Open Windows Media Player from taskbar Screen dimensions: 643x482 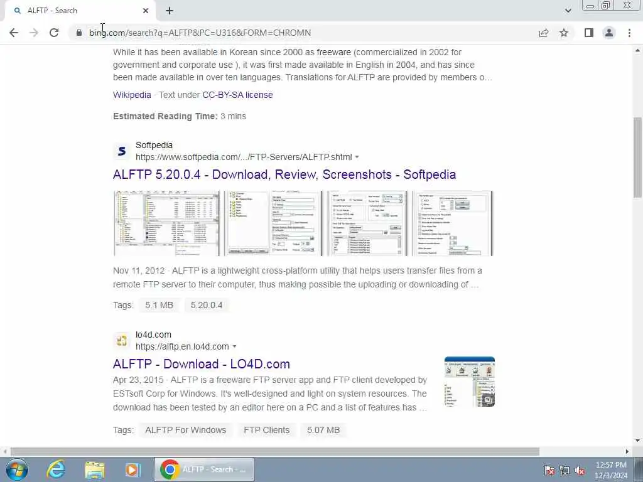pyautogui.click(x=133, y=469)
